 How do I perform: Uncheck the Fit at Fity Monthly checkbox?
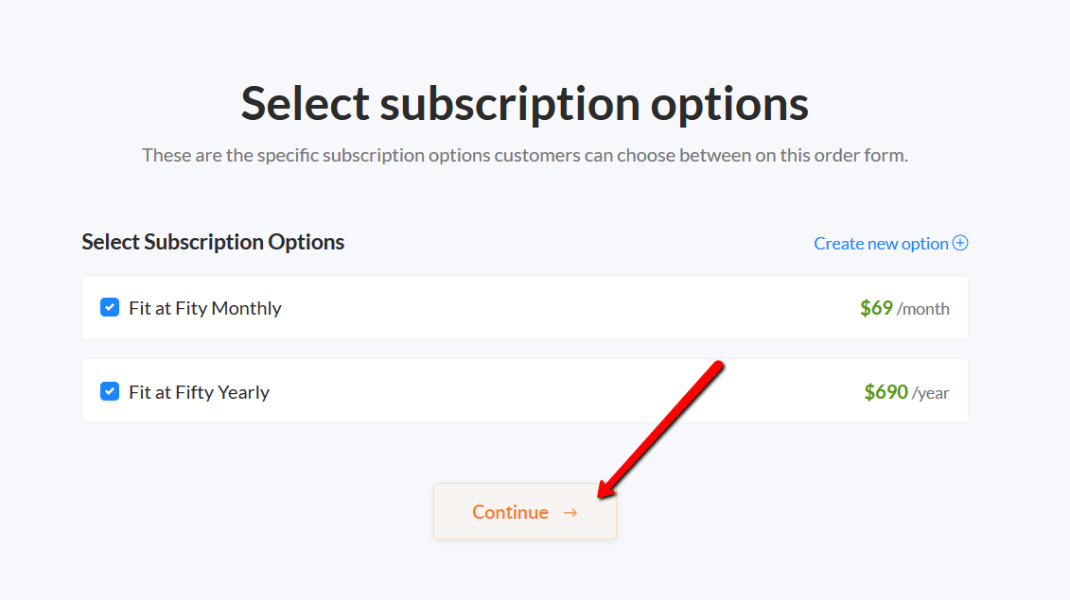[110, 307]
